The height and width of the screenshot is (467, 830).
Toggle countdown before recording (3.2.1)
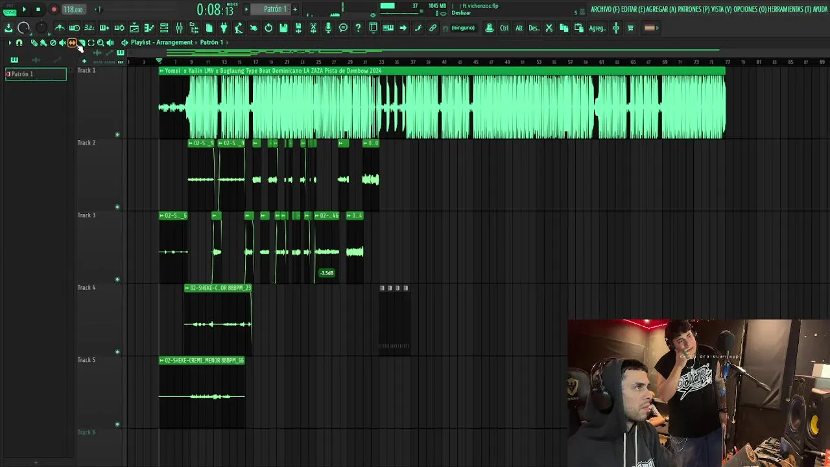pyautogui.click(x=89, y=28)
